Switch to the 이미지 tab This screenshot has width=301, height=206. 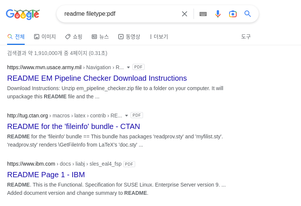[x=45, y=37]
